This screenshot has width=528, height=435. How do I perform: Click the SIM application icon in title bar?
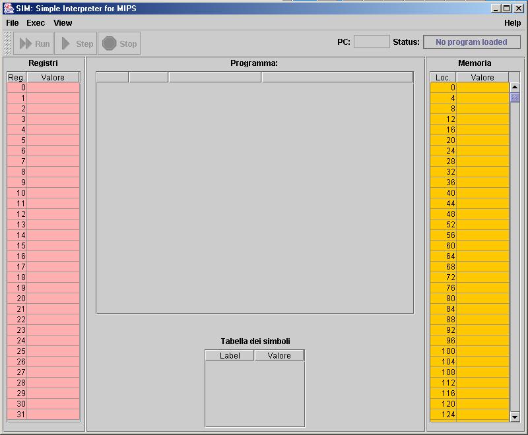(9, 8)
